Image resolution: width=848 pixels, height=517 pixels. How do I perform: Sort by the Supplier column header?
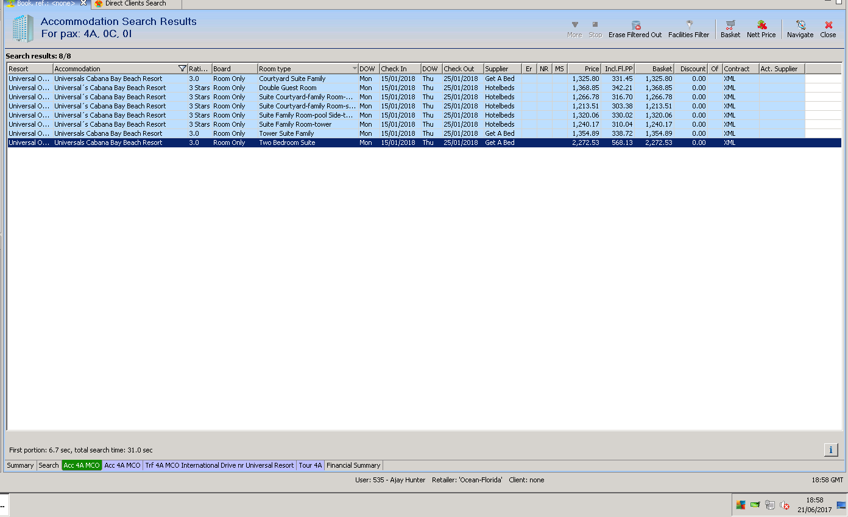(503, 69)
